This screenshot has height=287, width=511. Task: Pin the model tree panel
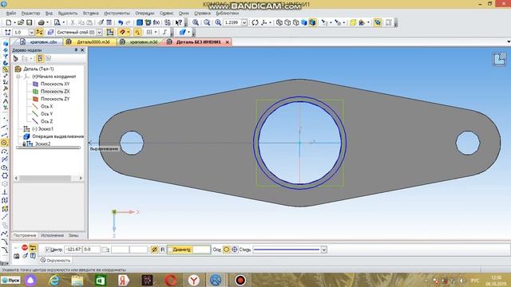(x=76, y=49)
